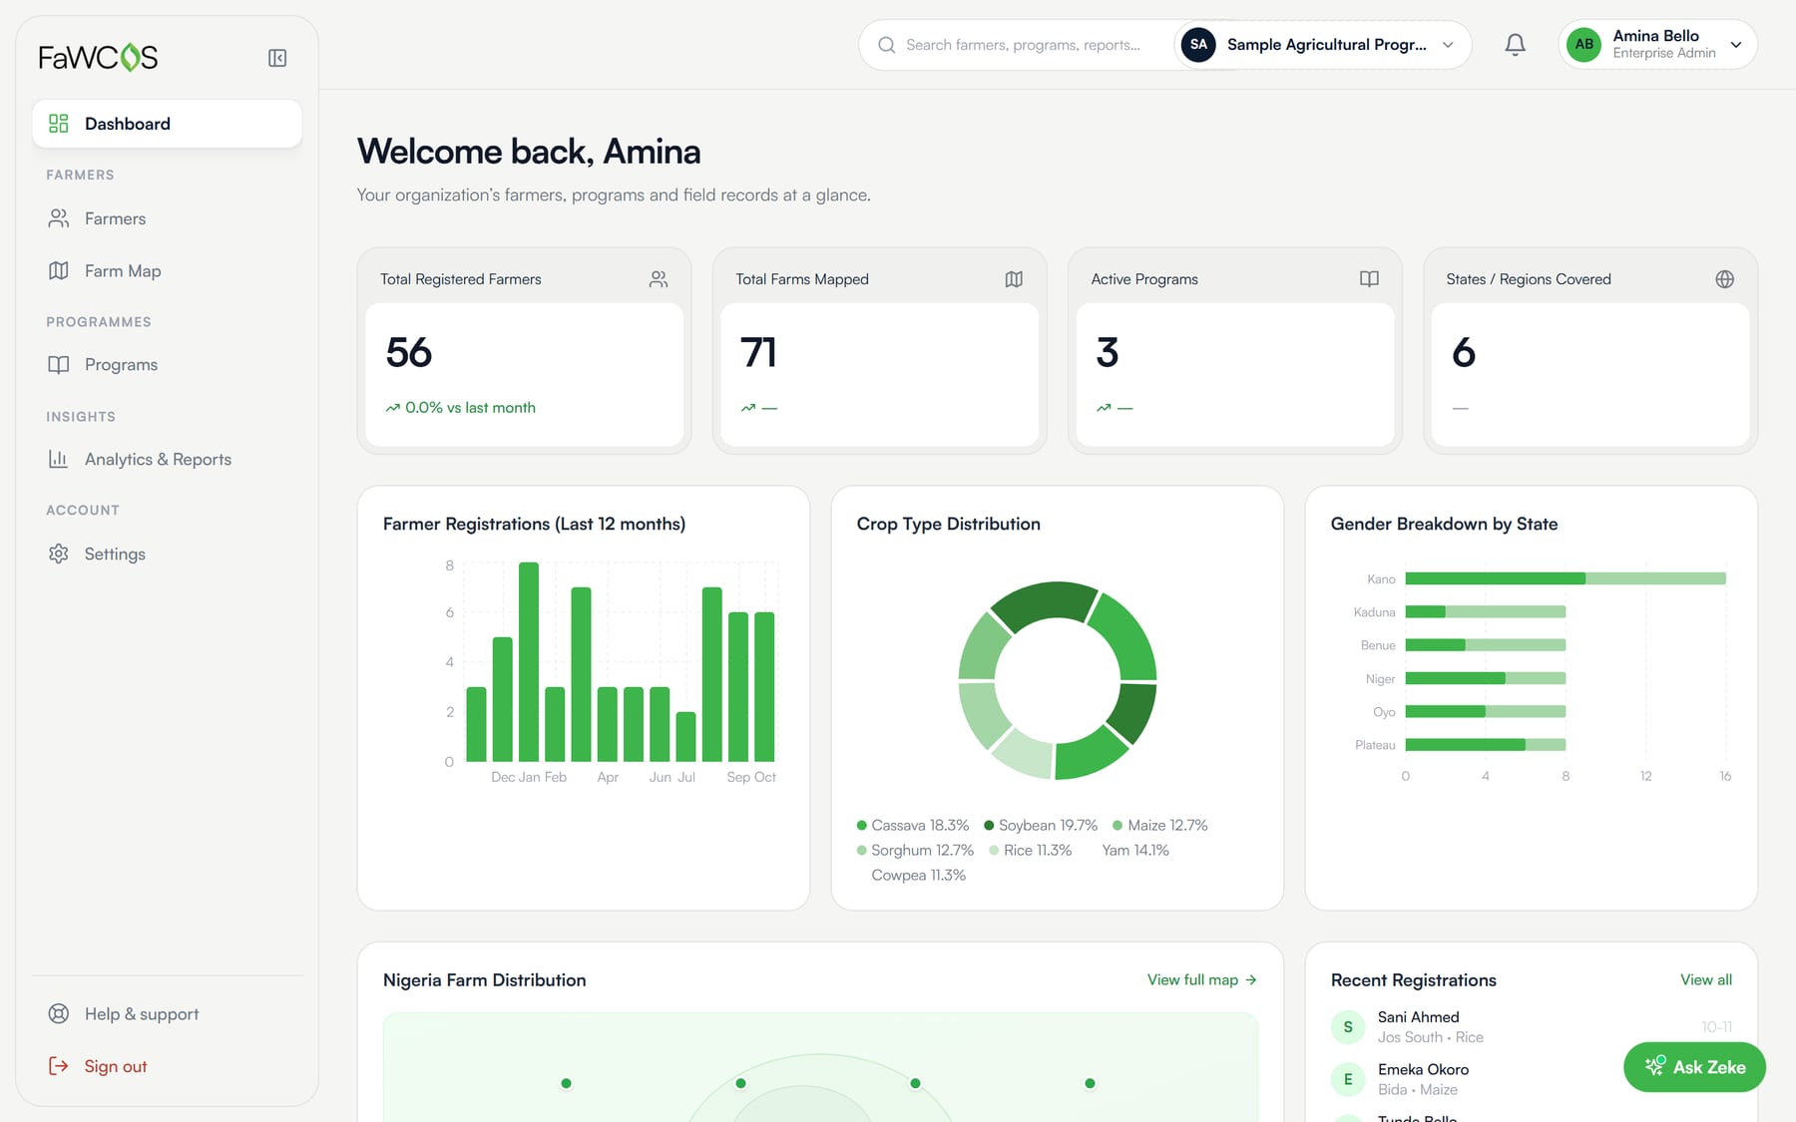Image resolution: width=1796 pixels, height=1122 pixels.
Task: Expand user menu chevron
Action: pyautogui.click(x=1736, y=45)
